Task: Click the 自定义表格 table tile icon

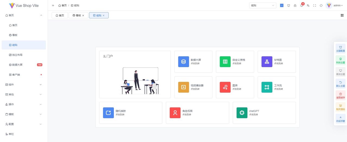Action: [x=225, y=62]
